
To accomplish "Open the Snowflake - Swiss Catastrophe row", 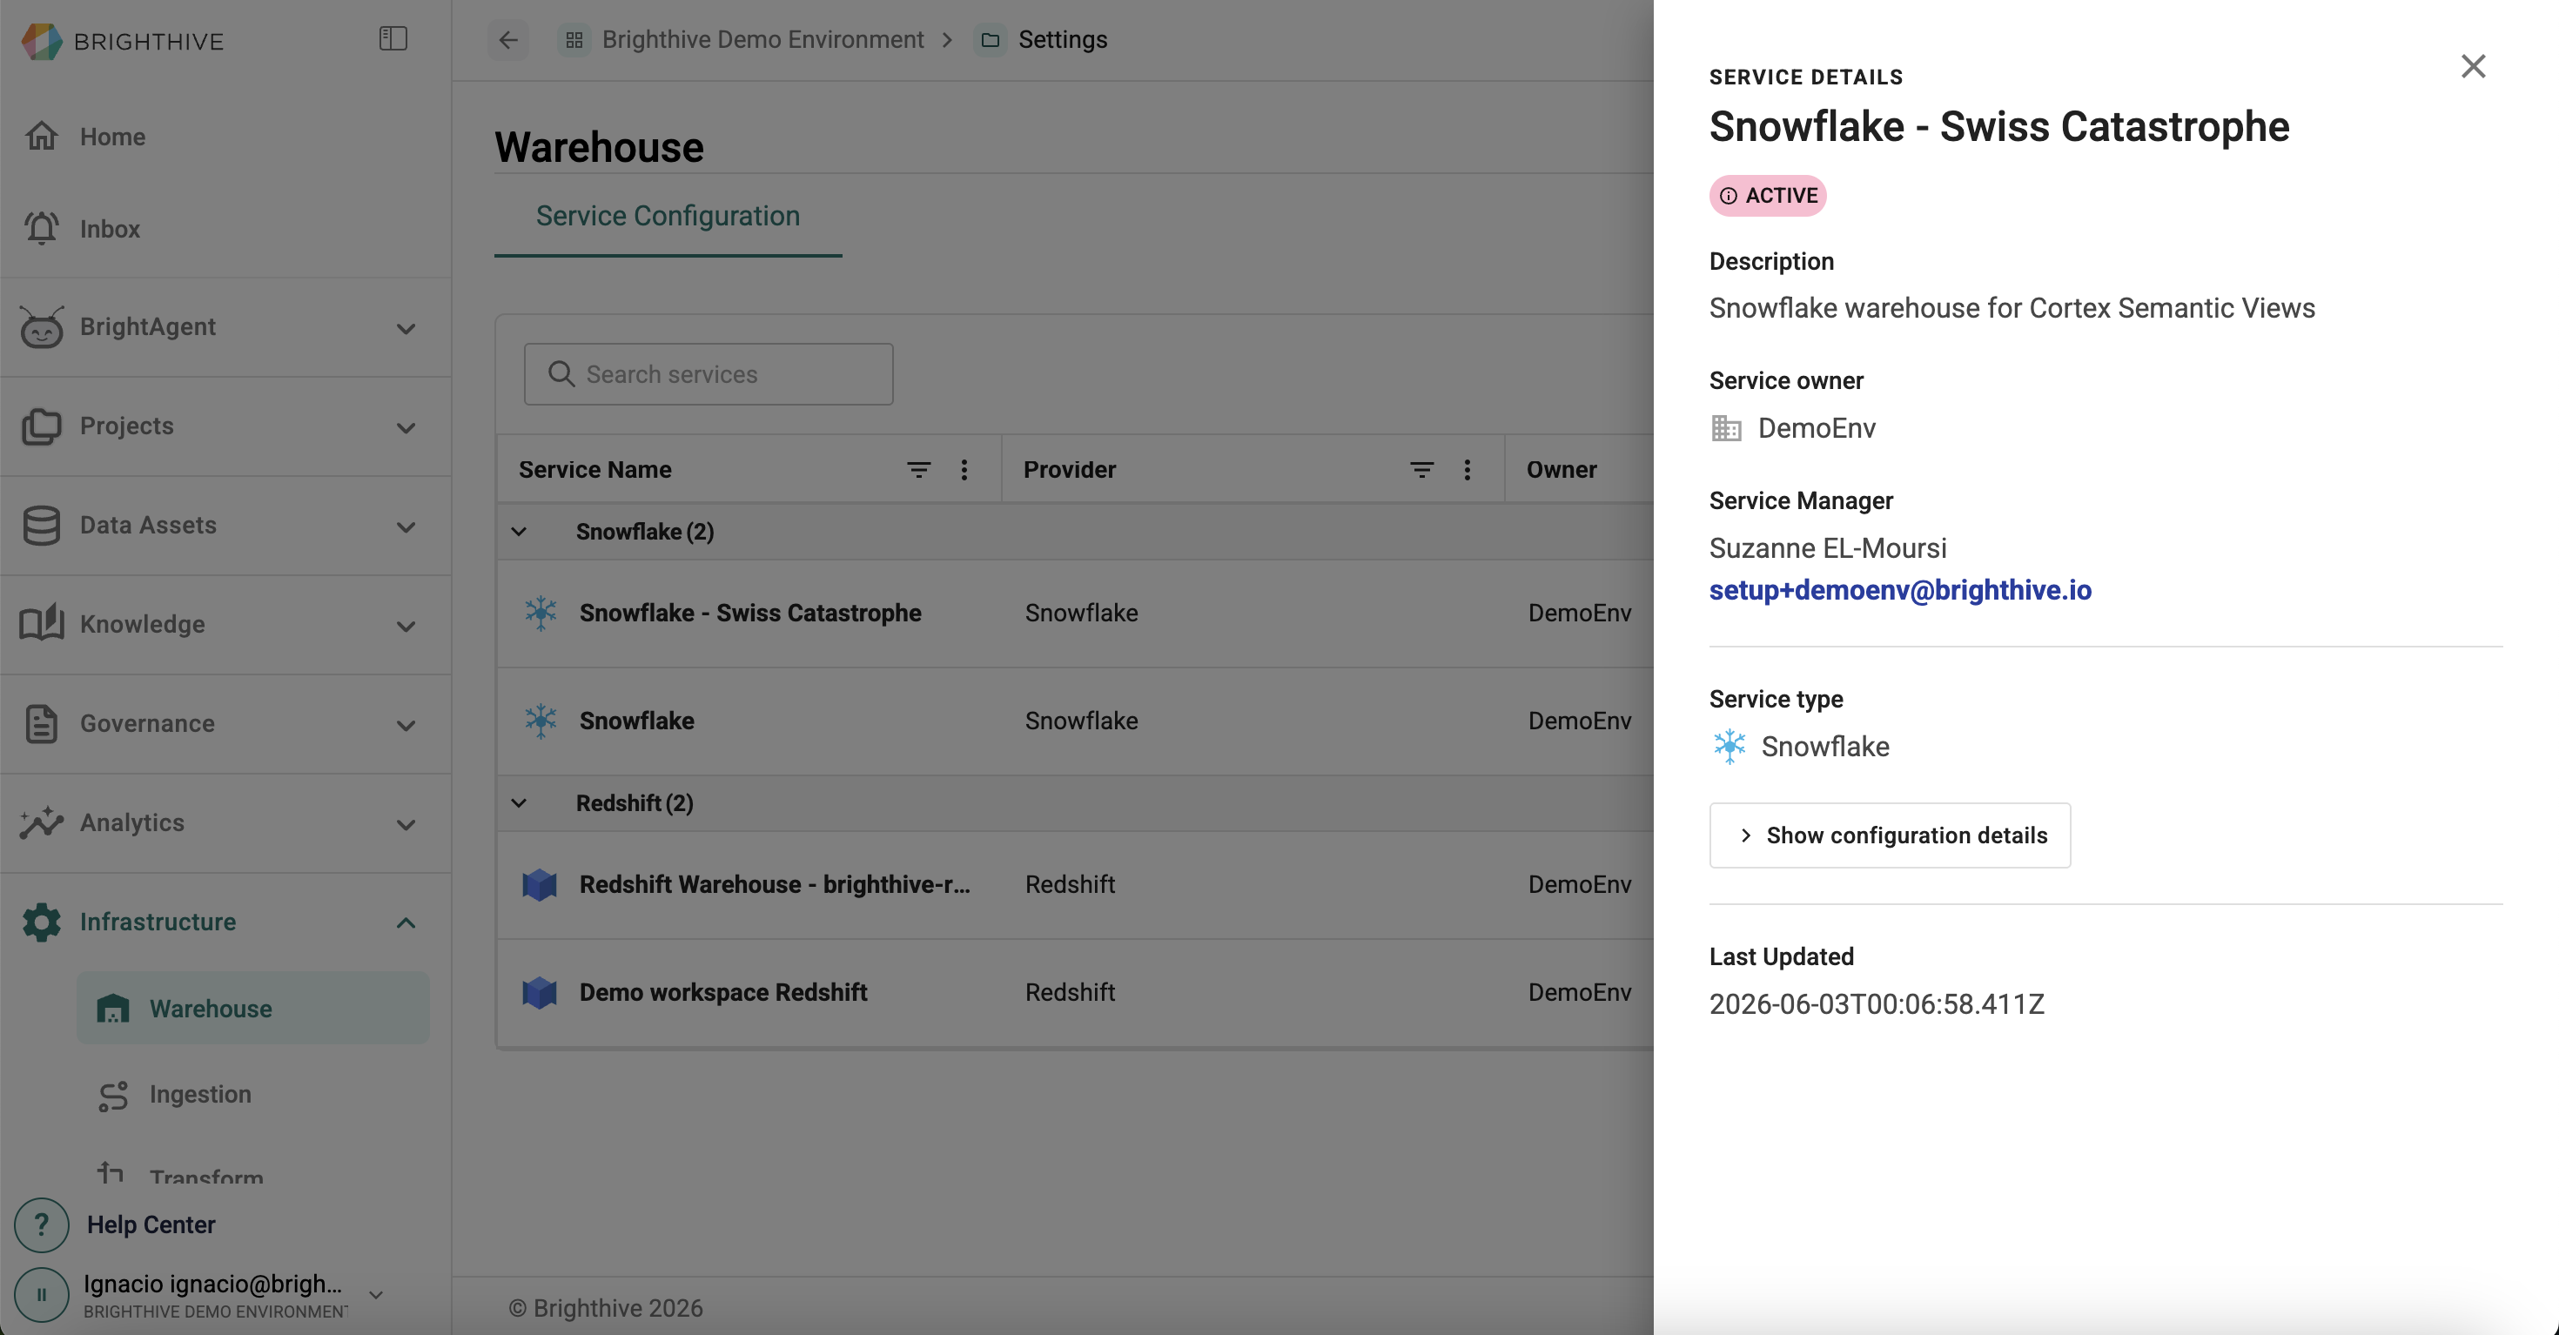I will point(1075,613).
